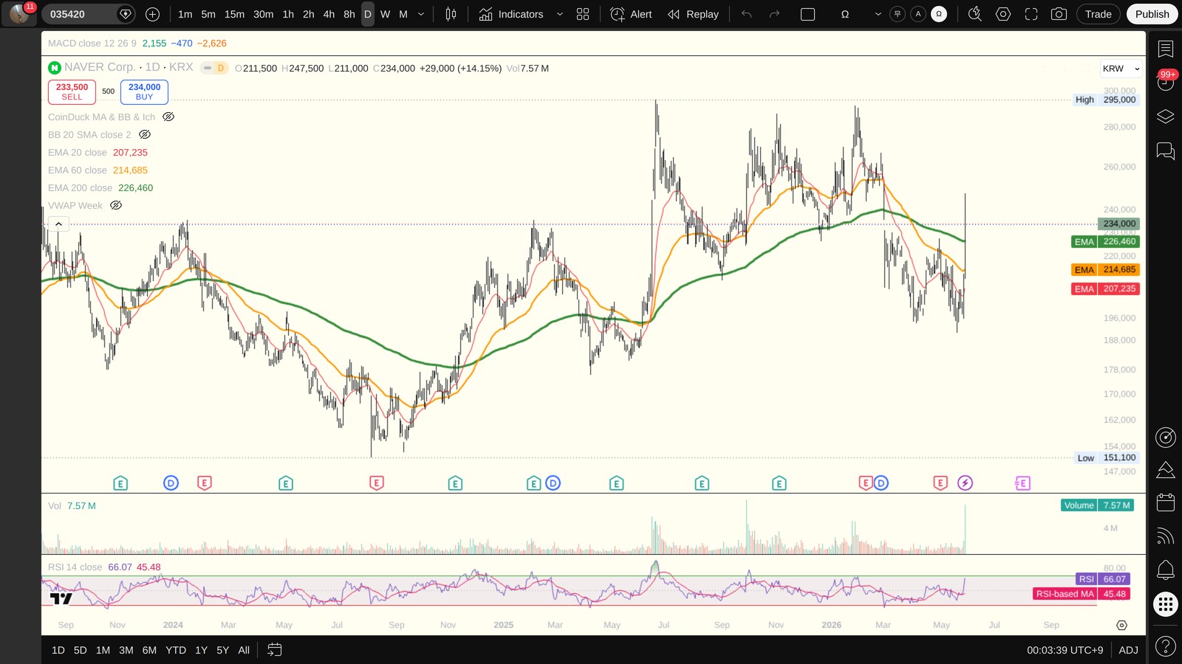Show the hidden BB 20 SMA indicator
The width and height of the screenshot is (1182, 664).
tap(145, 134)
